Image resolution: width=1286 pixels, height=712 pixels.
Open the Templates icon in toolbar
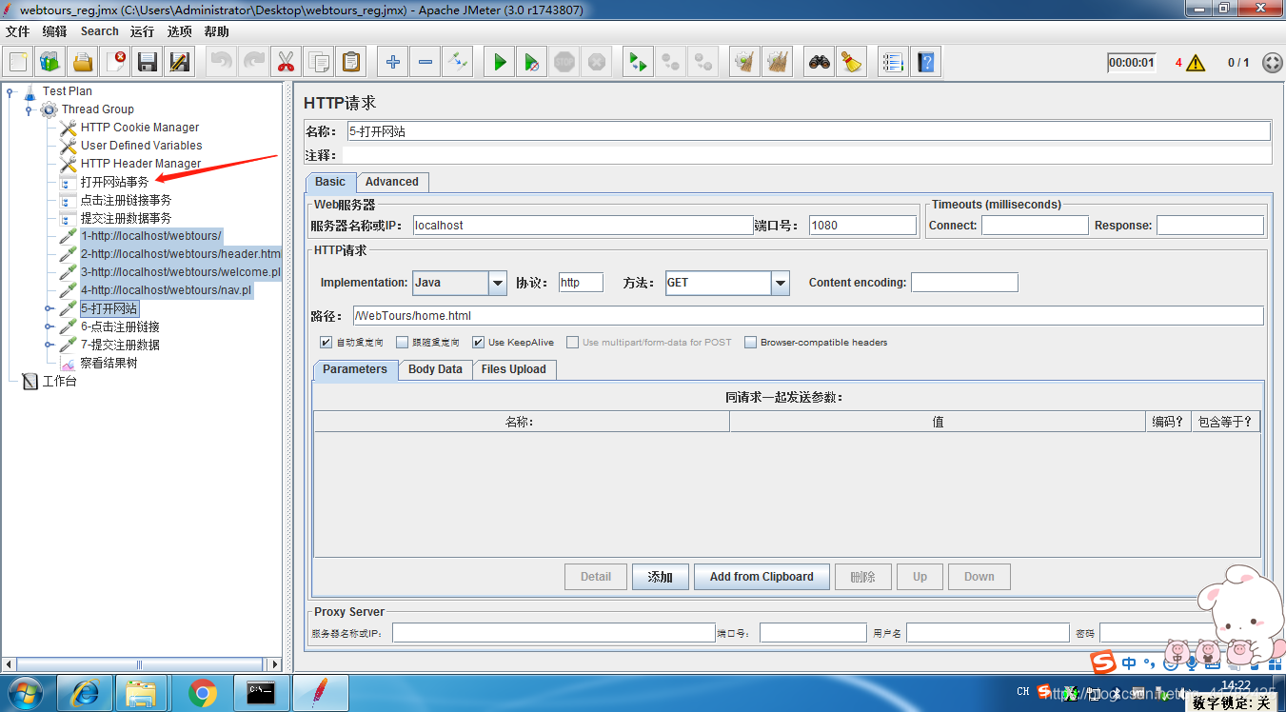coord(50,63)
